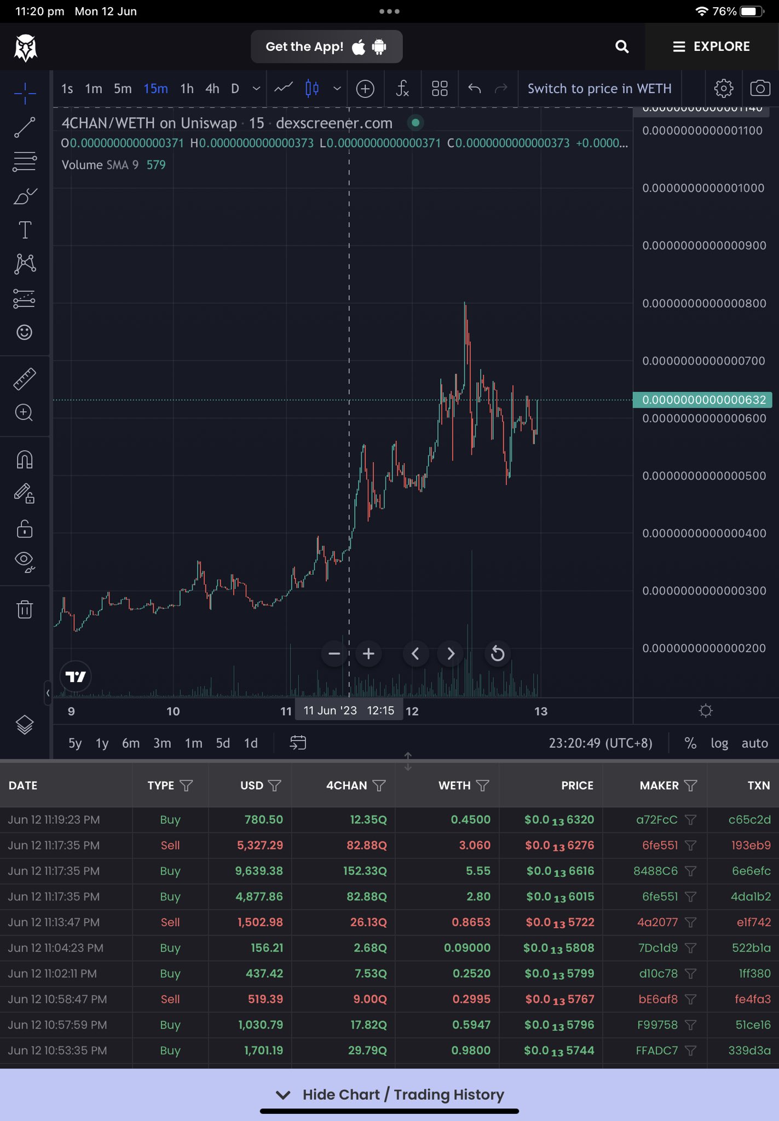Open the MAKER column header filter

click(691, 785)
